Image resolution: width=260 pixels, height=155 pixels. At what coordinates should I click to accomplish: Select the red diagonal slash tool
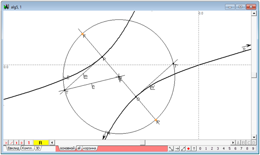pyautogui.click(x=11, y=143)
